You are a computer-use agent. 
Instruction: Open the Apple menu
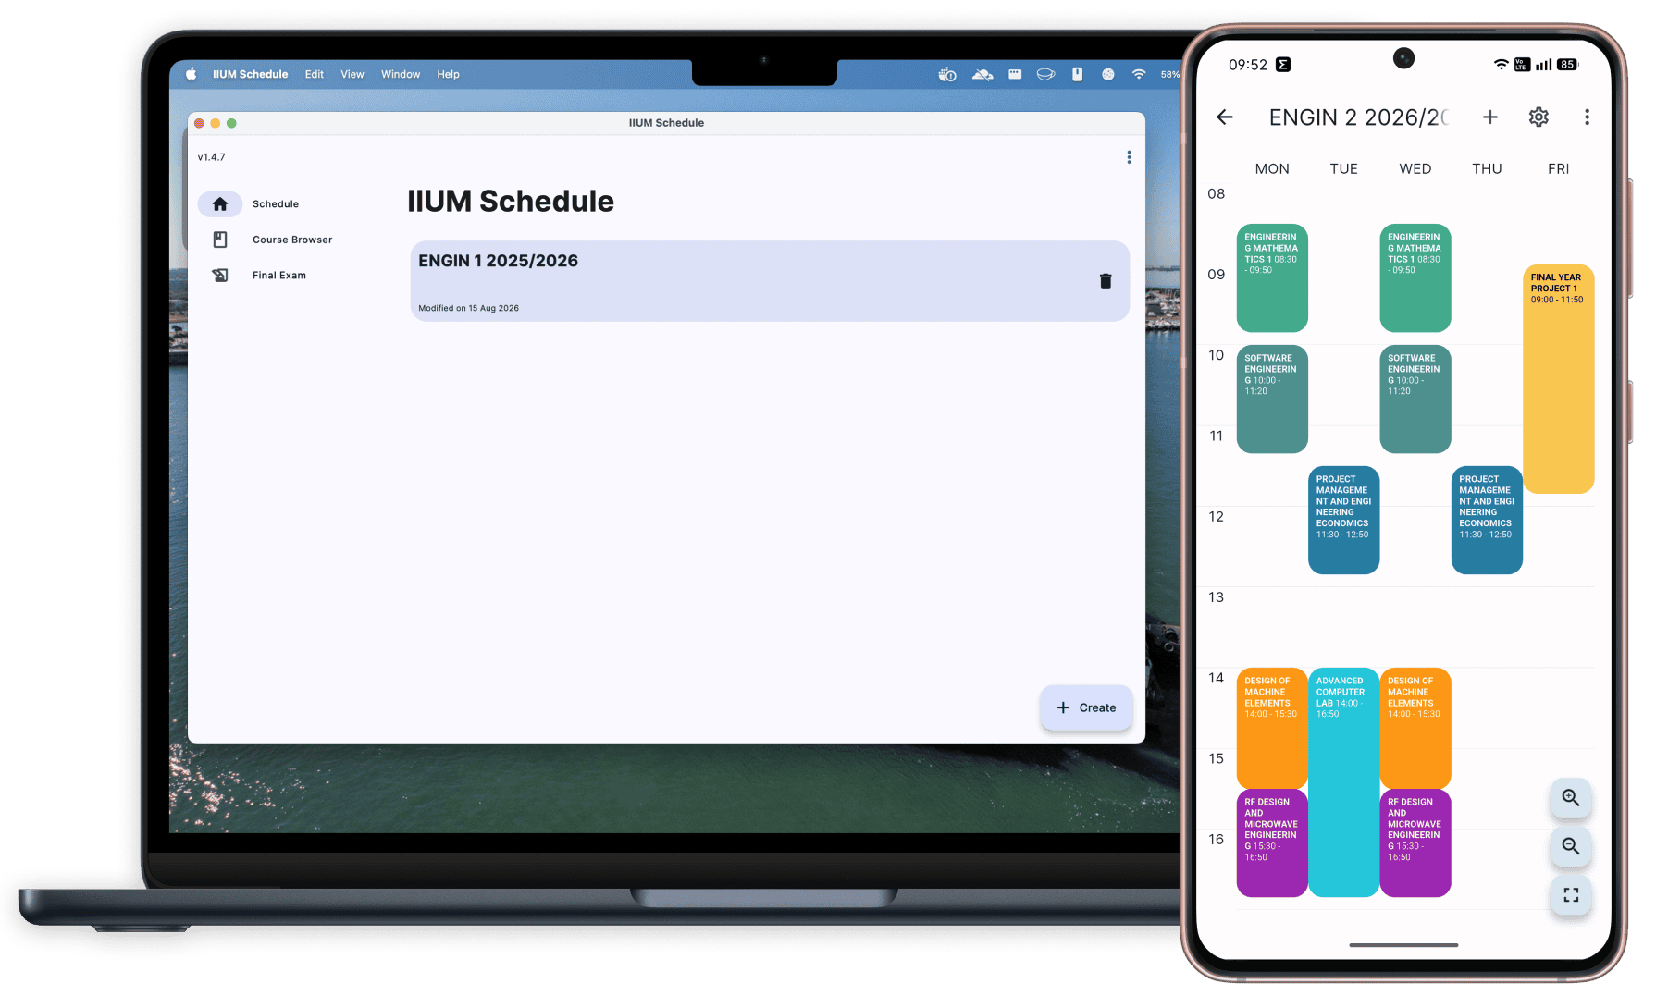[191, 74]
